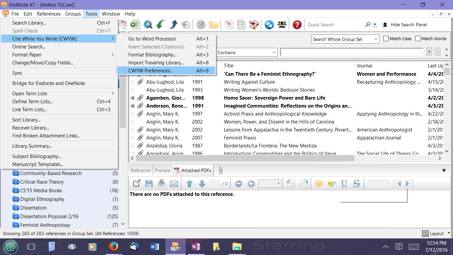This screenshot has height=255, width=453.
Task: Switch to the Preview tab
Action: coord(162,170)
